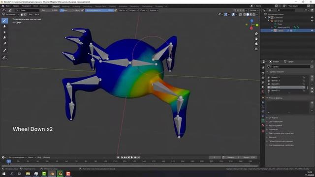Open the Material properties tab
The image size is (315, 177).
point(263,125)
